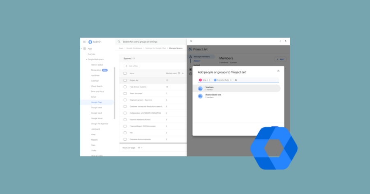
Task: Click the Apps breadcrumb link
Action: pyautogui.click(x=121, y=48)
